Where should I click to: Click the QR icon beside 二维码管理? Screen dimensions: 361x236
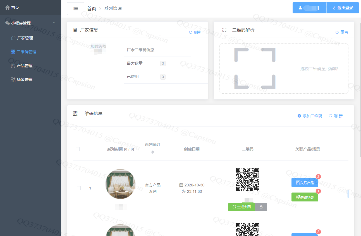[13, 52]
